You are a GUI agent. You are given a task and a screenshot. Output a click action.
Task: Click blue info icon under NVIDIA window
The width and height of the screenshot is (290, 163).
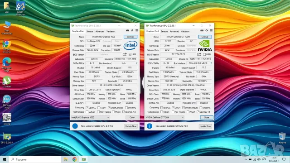point(150,126)
